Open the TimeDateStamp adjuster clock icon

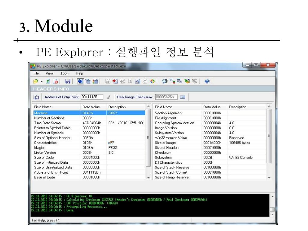[180, 81]
